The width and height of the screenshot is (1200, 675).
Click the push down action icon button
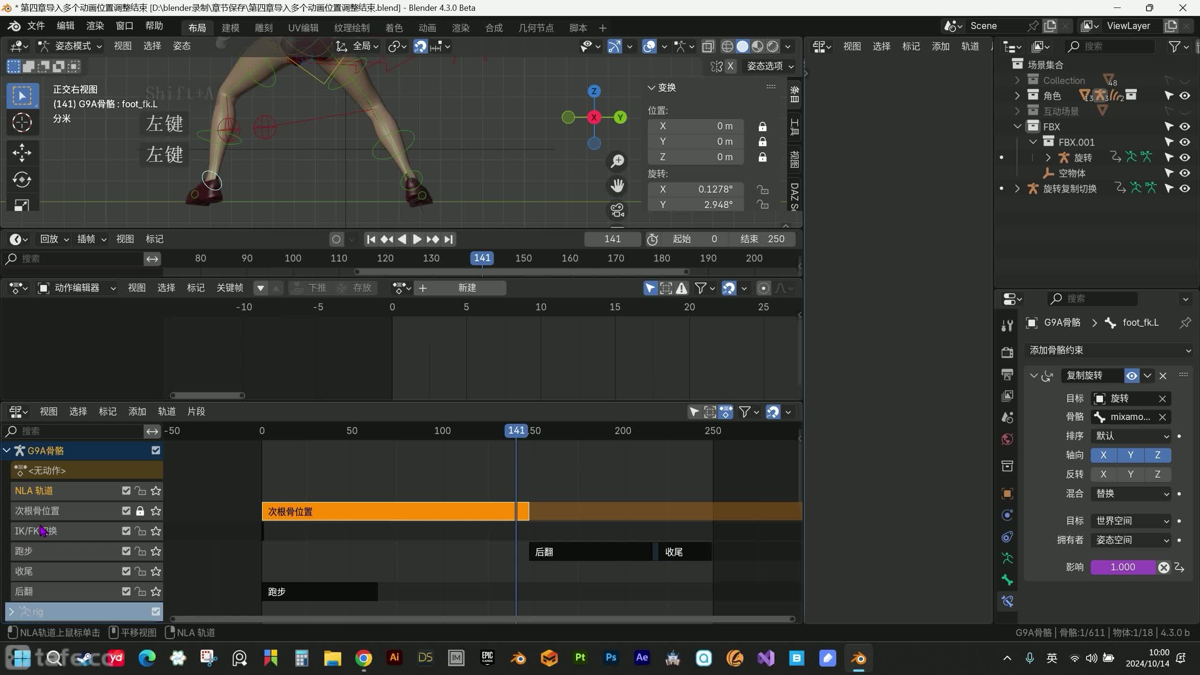click(x=309, y=288)
